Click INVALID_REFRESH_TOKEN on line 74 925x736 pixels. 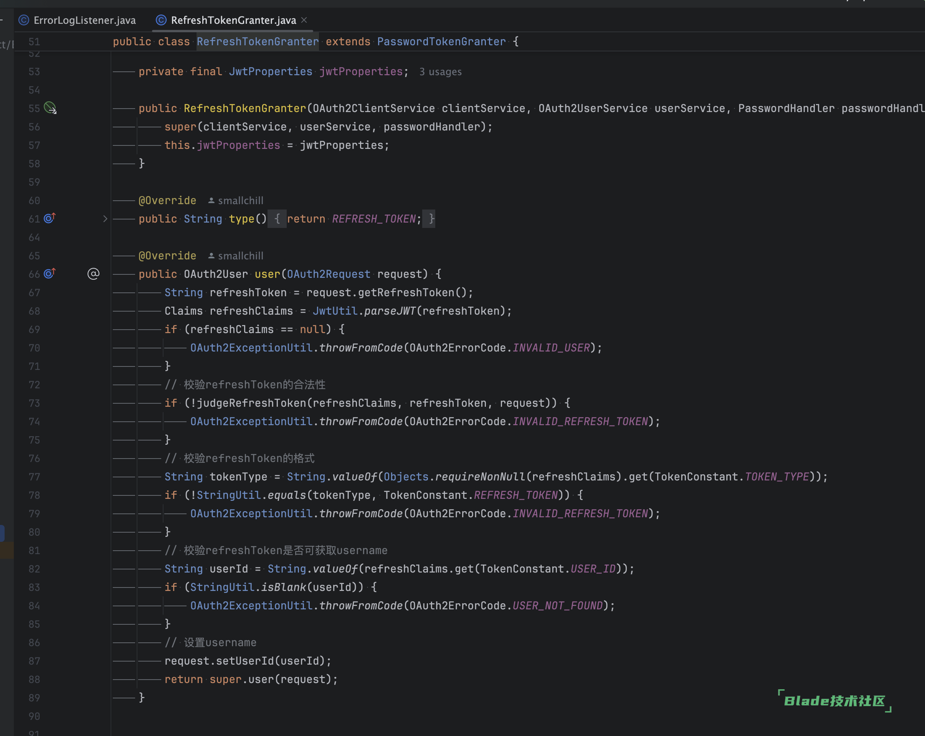click(580, 422)
